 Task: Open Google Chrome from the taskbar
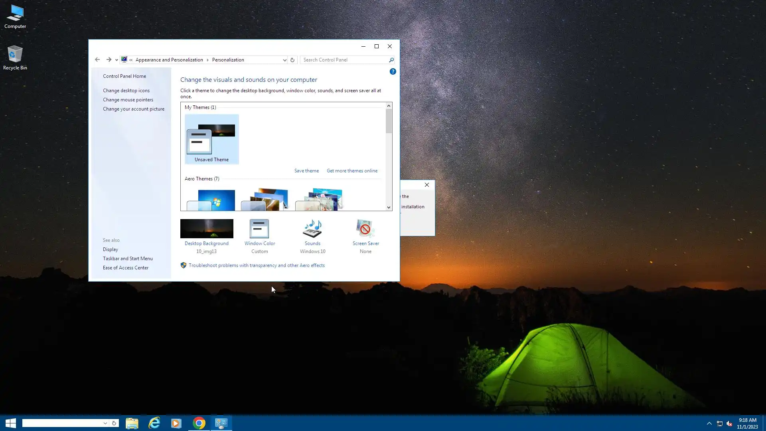point(199,423)
